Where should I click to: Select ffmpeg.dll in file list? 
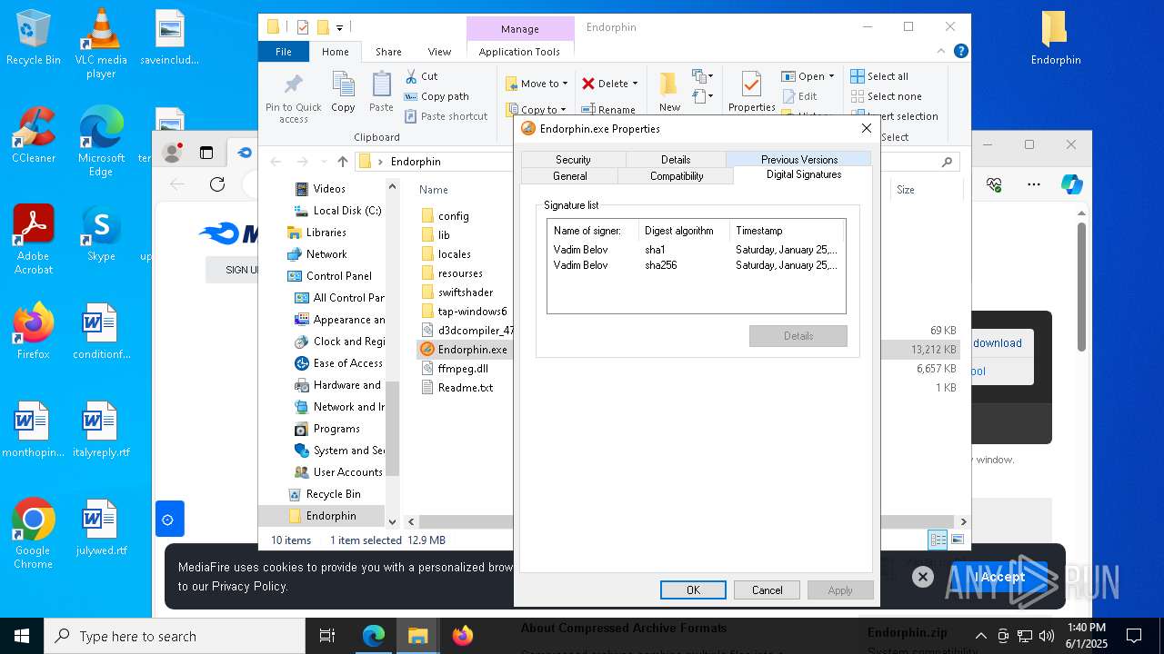pos(463,368)
